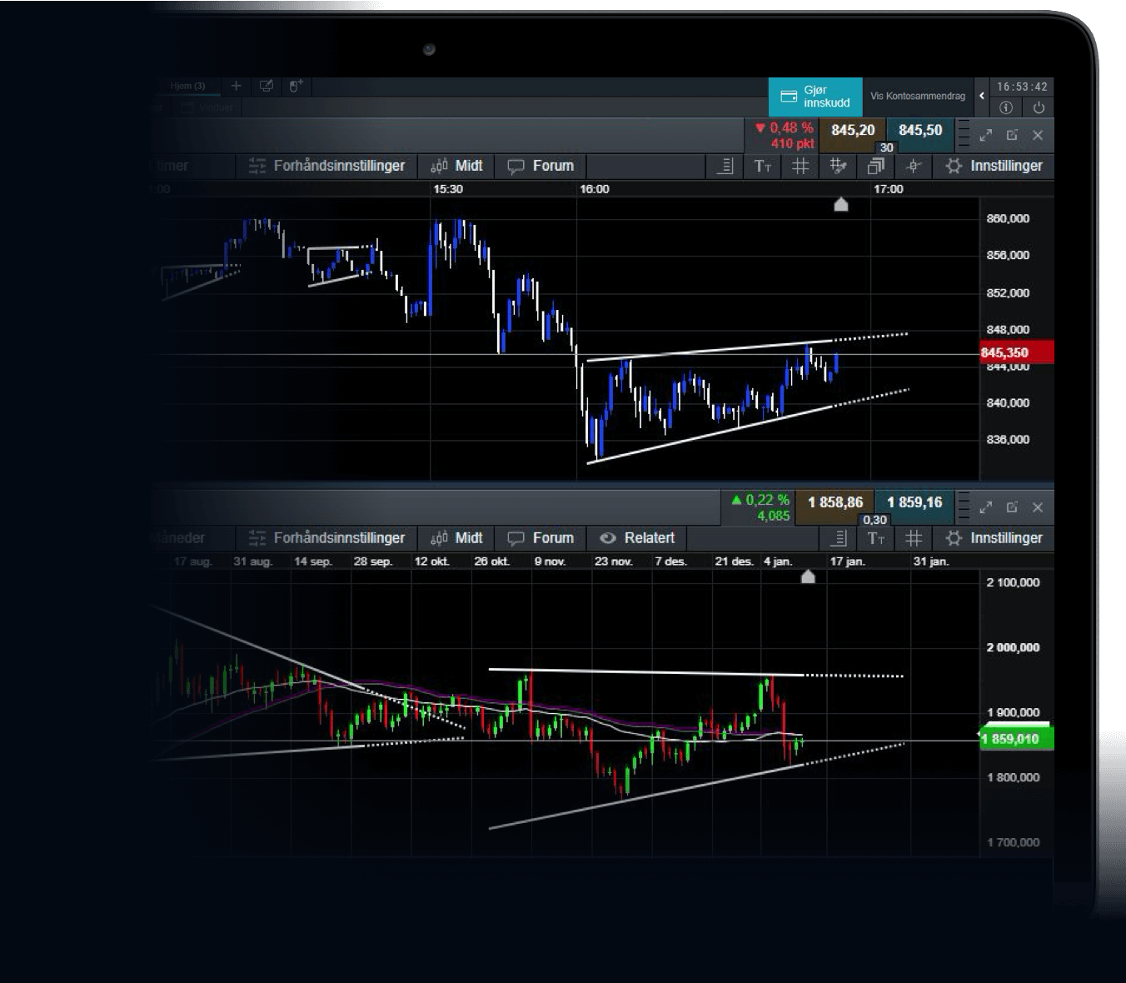Viewport: 1126px width, 983px height.
Task: Open Forum in bottom chart toolbar
Action: pyautogui.click(x=541, y=538)
